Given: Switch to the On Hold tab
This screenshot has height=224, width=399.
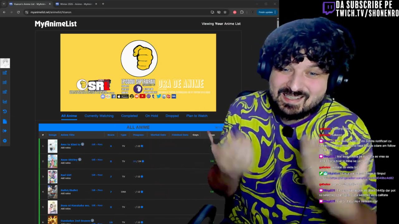Looking at the screenshot, I should coord(151,116).
